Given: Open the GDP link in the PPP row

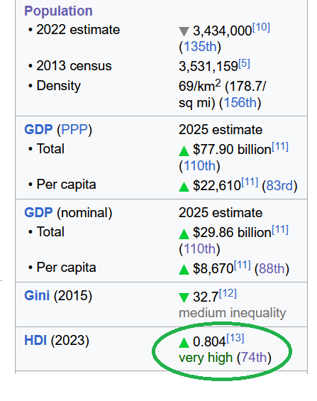Looking at the screenshot, I should tap(38, 129).
